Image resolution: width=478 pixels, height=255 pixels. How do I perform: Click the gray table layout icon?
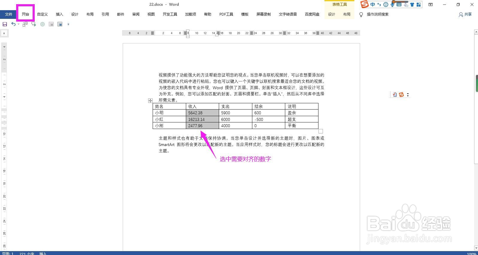[51, 24]
